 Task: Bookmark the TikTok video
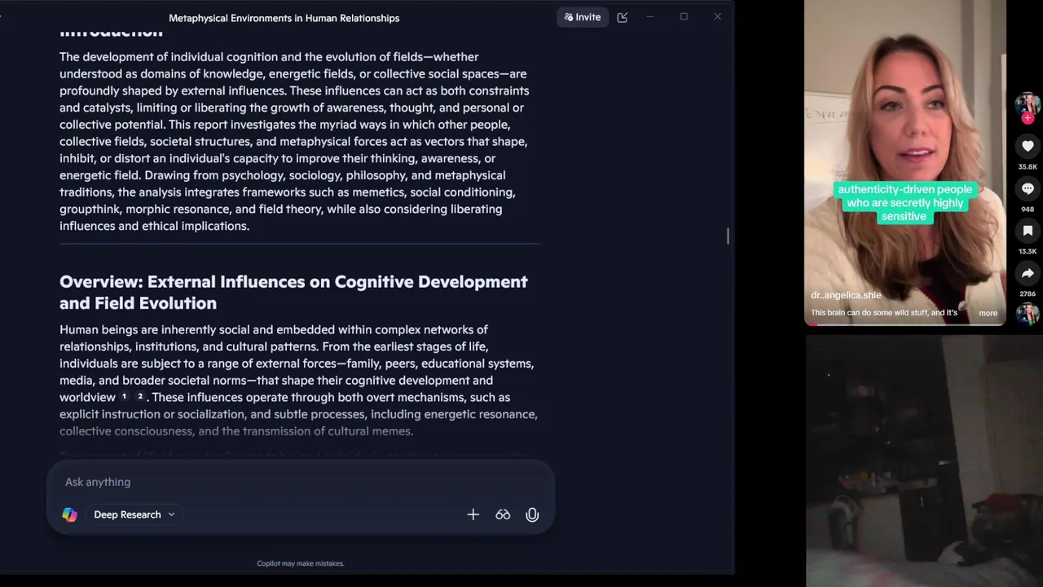[x=1028, y=231]
